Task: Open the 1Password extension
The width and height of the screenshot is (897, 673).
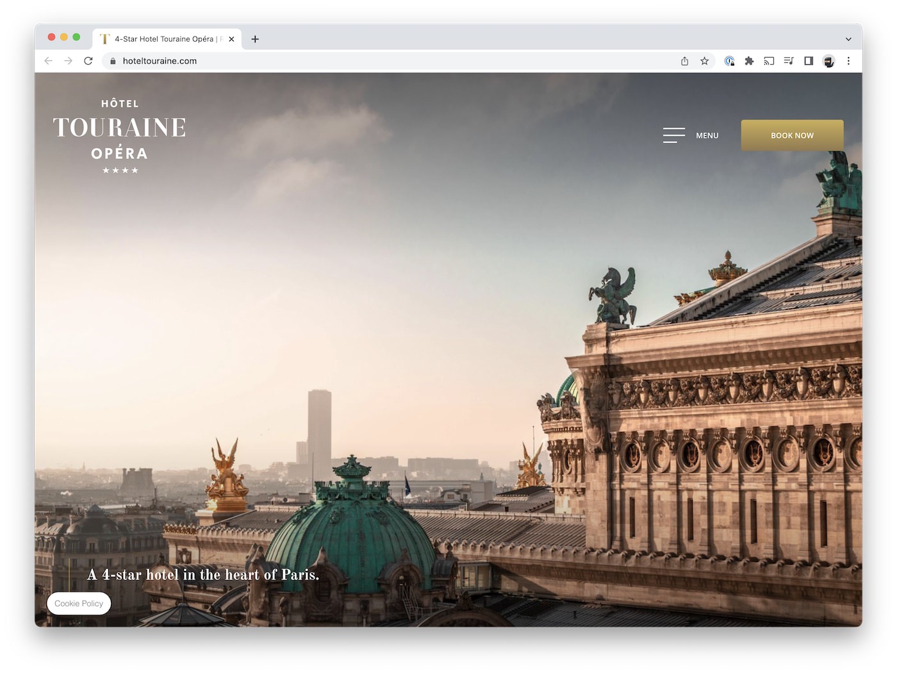Action: pos(729,61)
